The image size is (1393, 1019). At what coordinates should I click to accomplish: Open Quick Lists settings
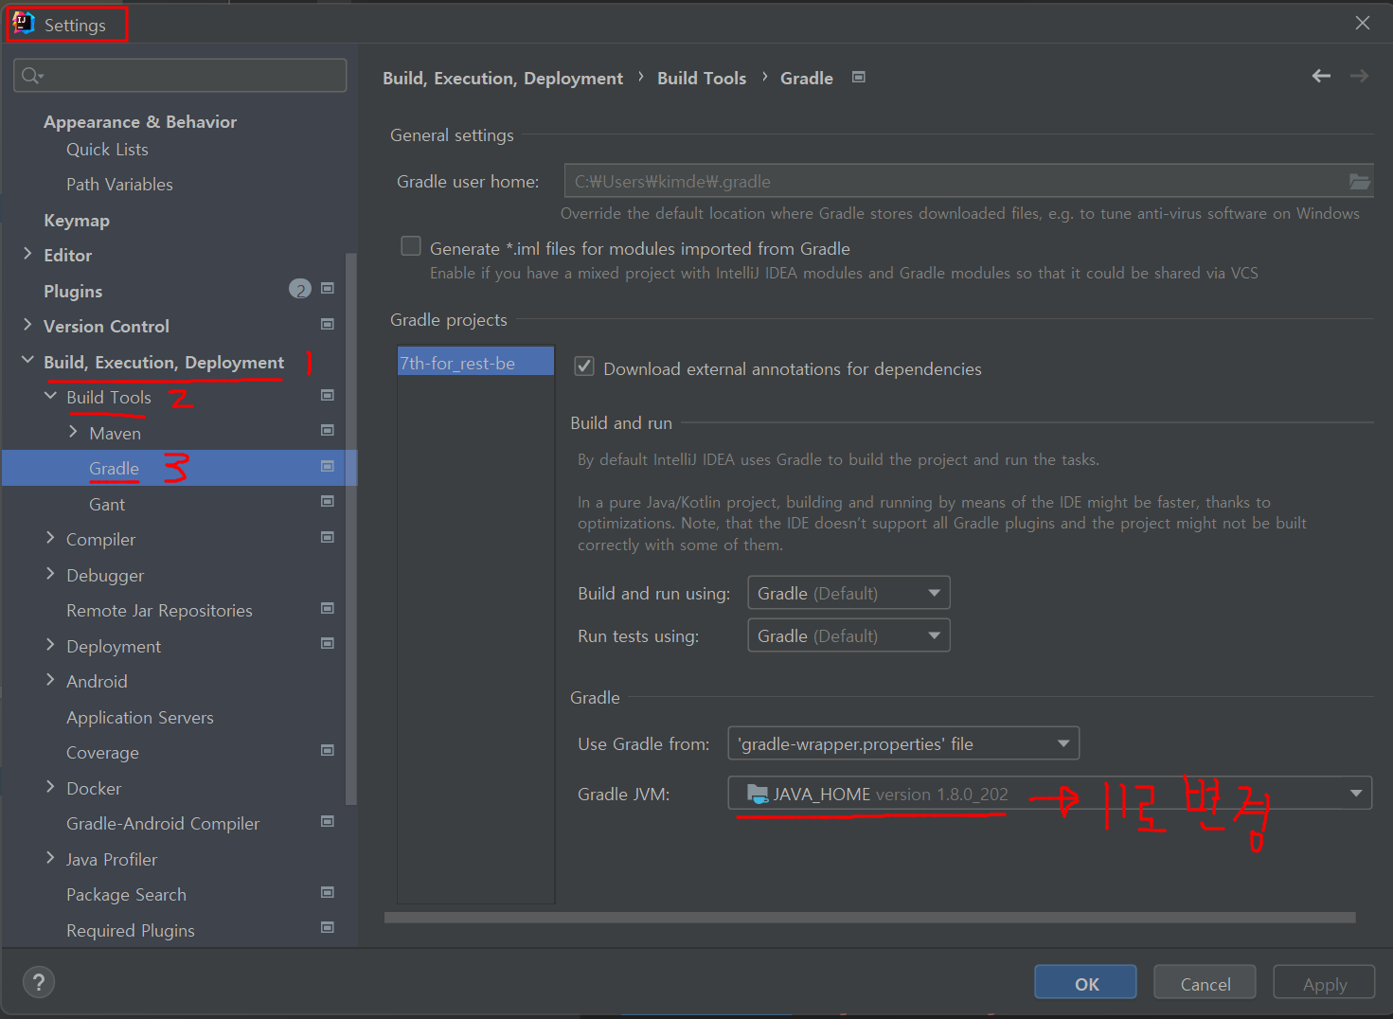107,150
